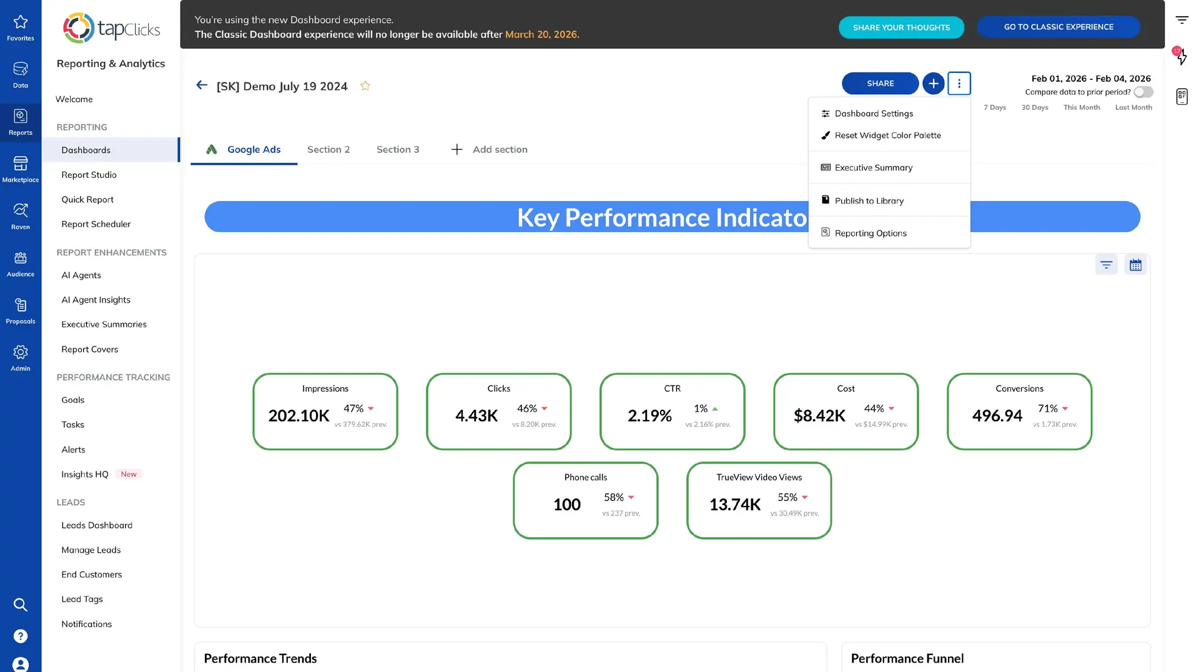Click GO TO CLASSIC EXPERIENCE button

(x=1058, y=27)
